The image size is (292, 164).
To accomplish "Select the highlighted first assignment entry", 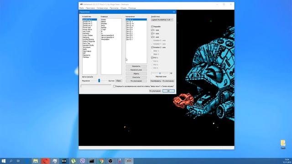I will click(136, 20).
